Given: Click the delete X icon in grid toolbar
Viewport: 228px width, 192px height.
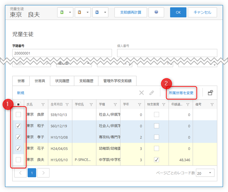Looking at the screenshot, I should (x=141, y=93).
